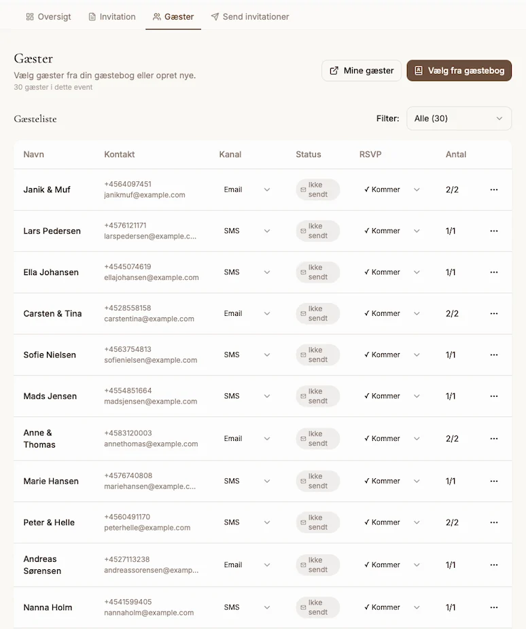Click envelope icon in Ella Johansen's status badge

303,272
